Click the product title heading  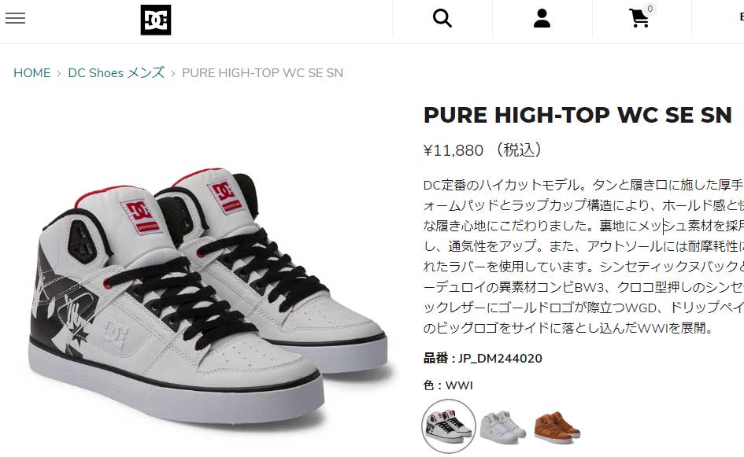pyautogui.click(x=577, y=115)
